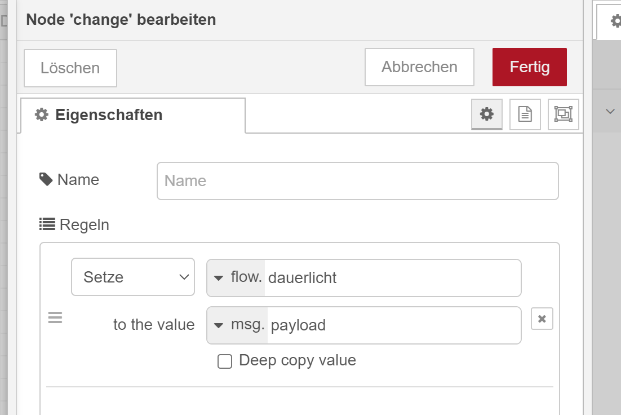Edit the dauerlicht property field
Viewport: 621px width, 415px height.
(392, 278)
